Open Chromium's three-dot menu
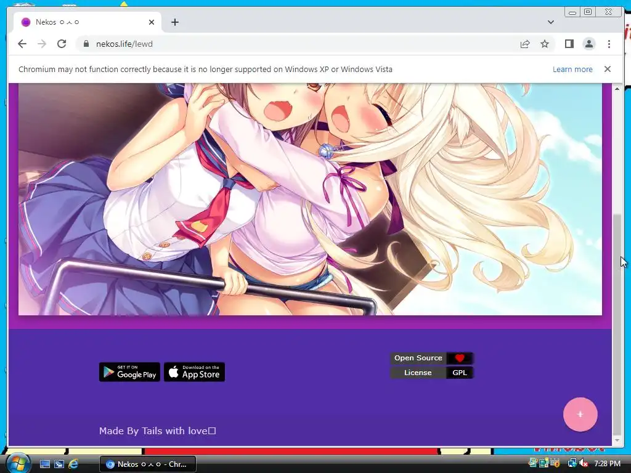This screenshot has height=473, width=631. tap(609, 44)
